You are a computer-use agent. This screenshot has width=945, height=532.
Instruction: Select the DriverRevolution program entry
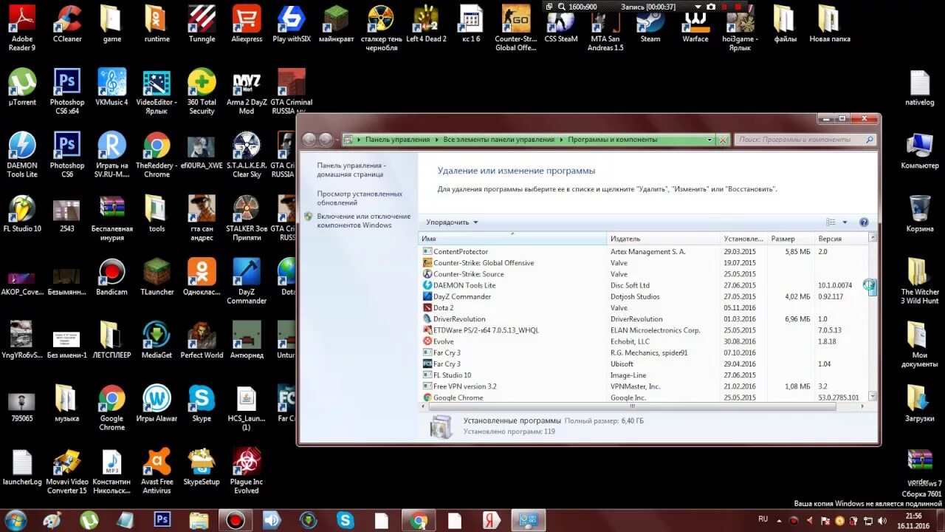click(643, 319)
